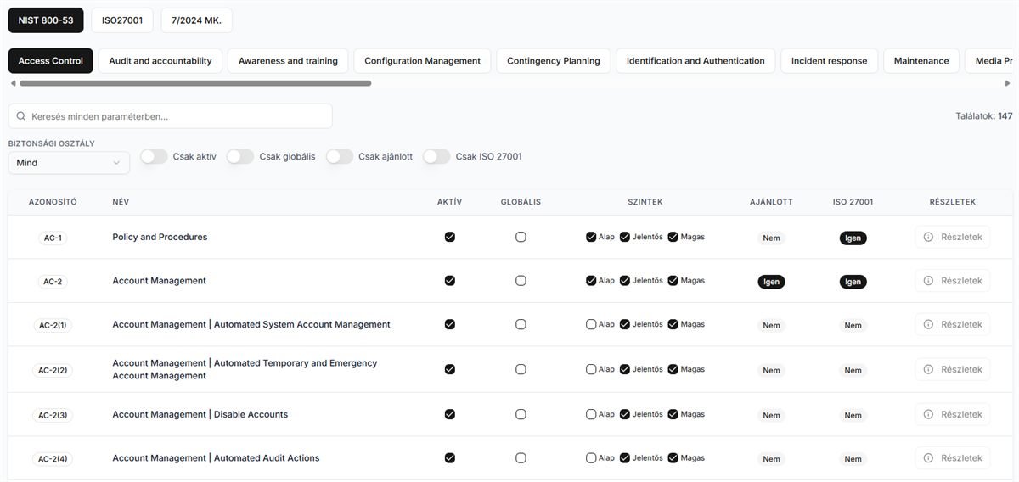Click the left scroll arrow of tab bar
1019x482 pixels.
pos(13,83)
